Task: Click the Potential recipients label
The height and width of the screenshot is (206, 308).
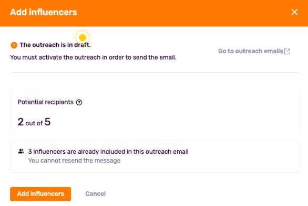Action: (45, 102)
